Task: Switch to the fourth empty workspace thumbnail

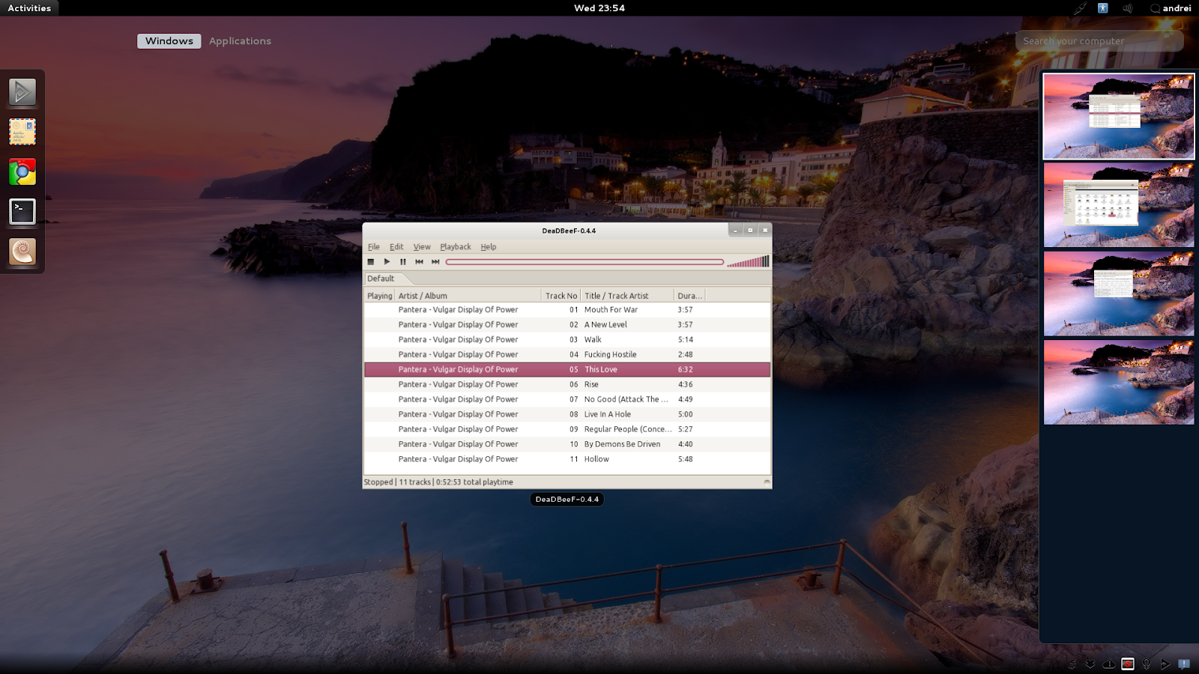Action: pos(1119,382)
